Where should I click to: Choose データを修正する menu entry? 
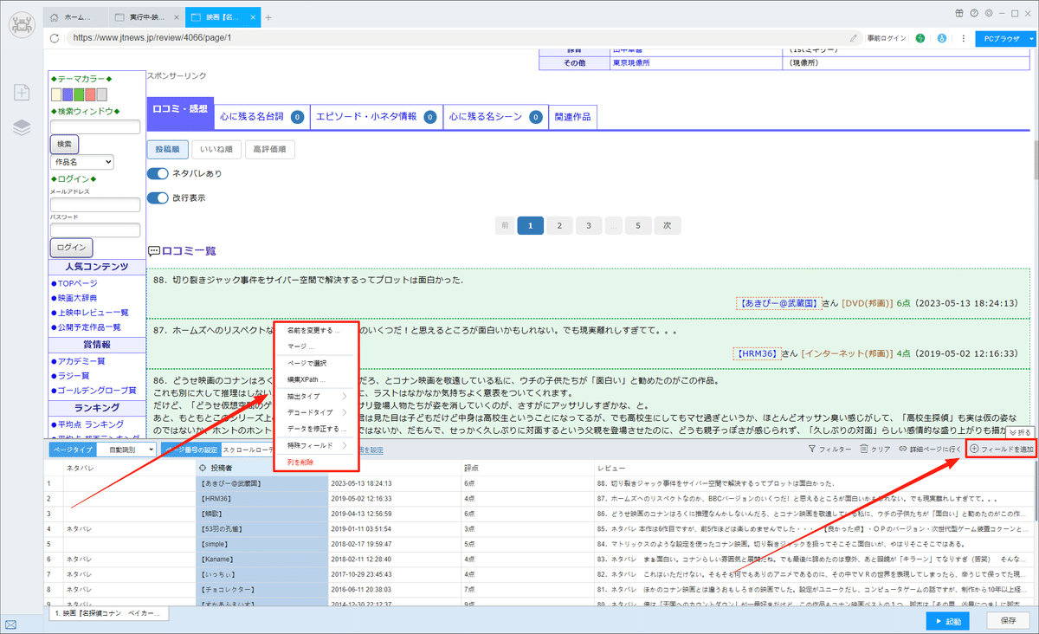[316, 429]
